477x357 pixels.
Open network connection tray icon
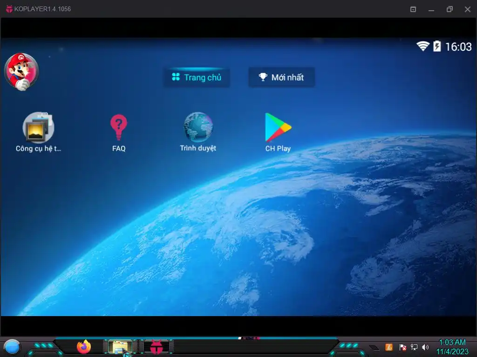click(414, 347)
